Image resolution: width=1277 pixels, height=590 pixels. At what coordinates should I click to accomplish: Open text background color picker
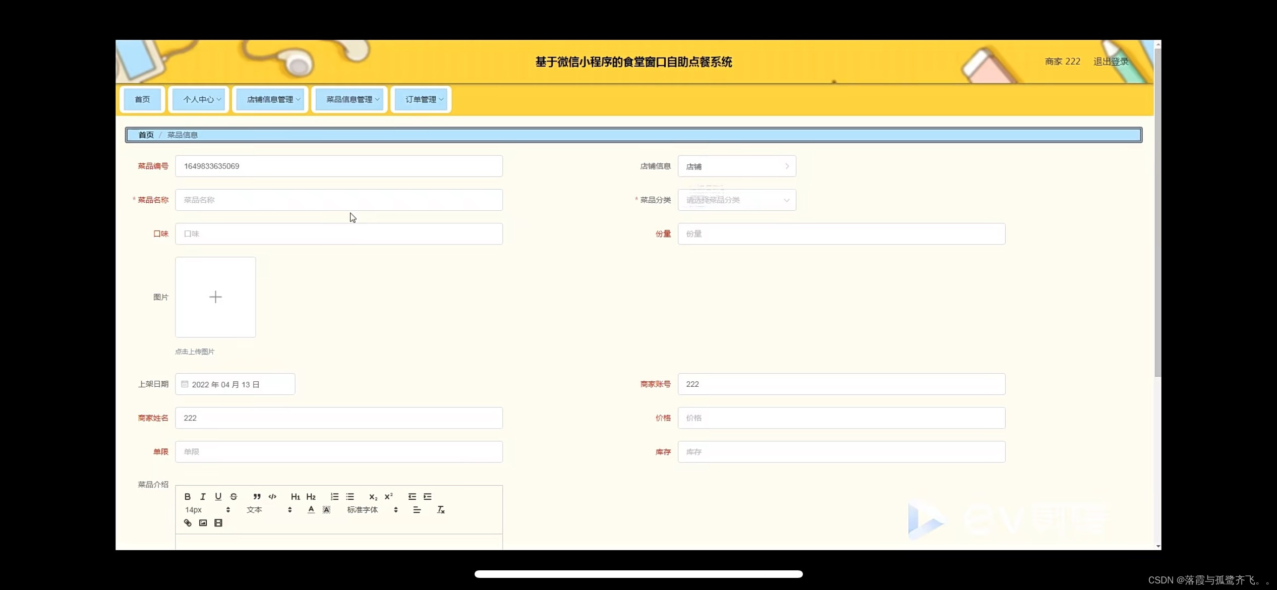tap(326, 510)
